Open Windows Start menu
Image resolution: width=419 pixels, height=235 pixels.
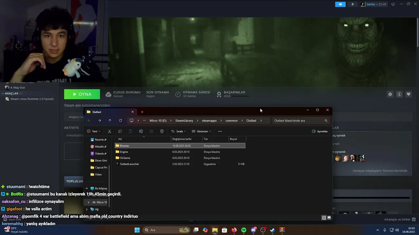137,230
